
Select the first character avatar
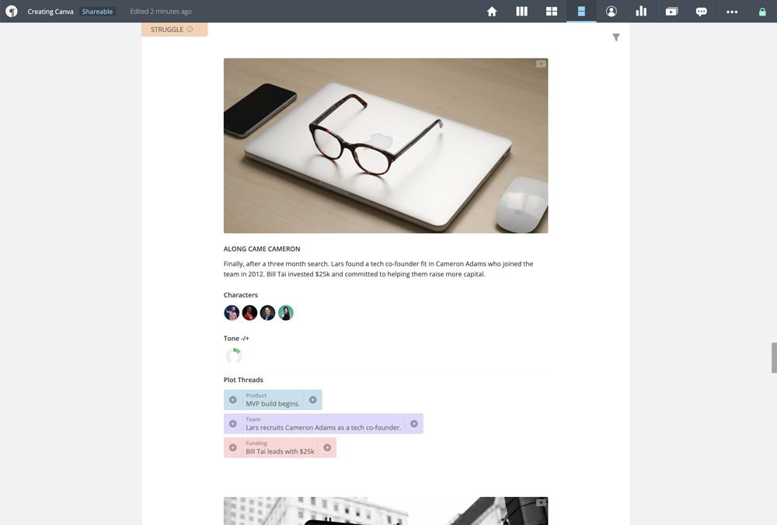tap(231, 312)
